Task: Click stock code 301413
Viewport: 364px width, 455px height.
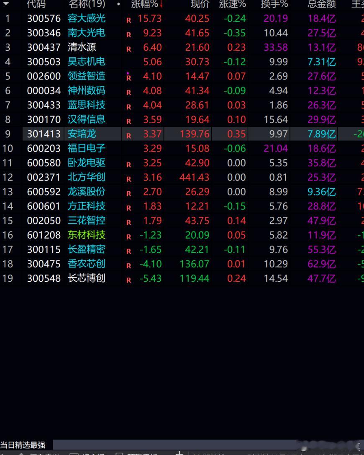Action: [x=44, y=134]
